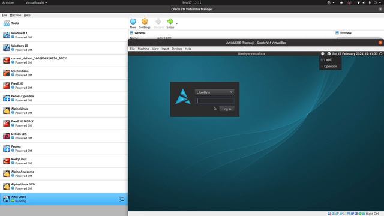Click the New machine toolbar icon
The image size is (384, 216).
coord(133,22)
